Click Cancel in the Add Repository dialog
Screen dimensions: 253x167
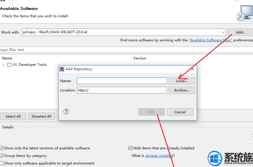180,112
